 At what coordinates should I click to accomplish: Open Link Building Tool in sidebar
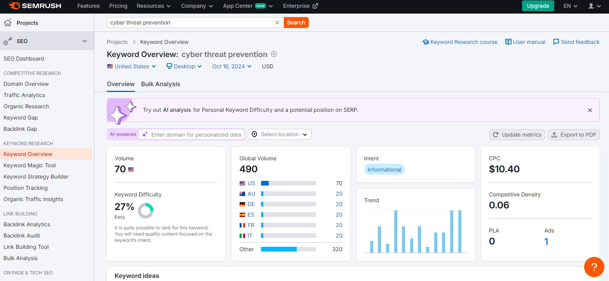(26, 247)
